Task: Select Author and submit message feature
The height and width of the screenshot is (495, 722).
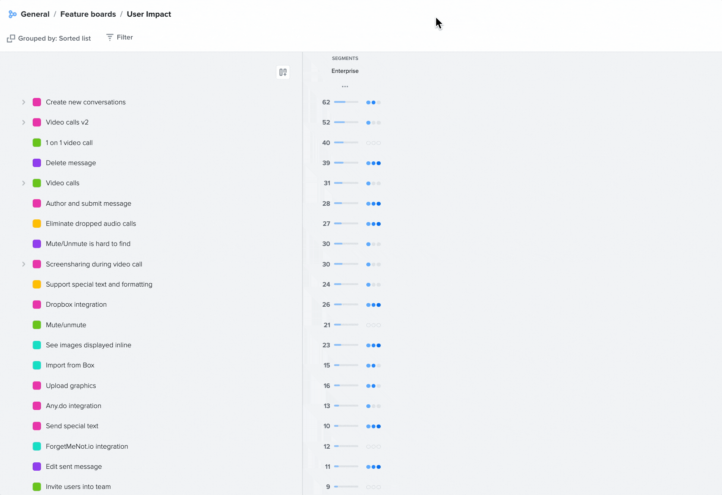Action: pos(88,203)
